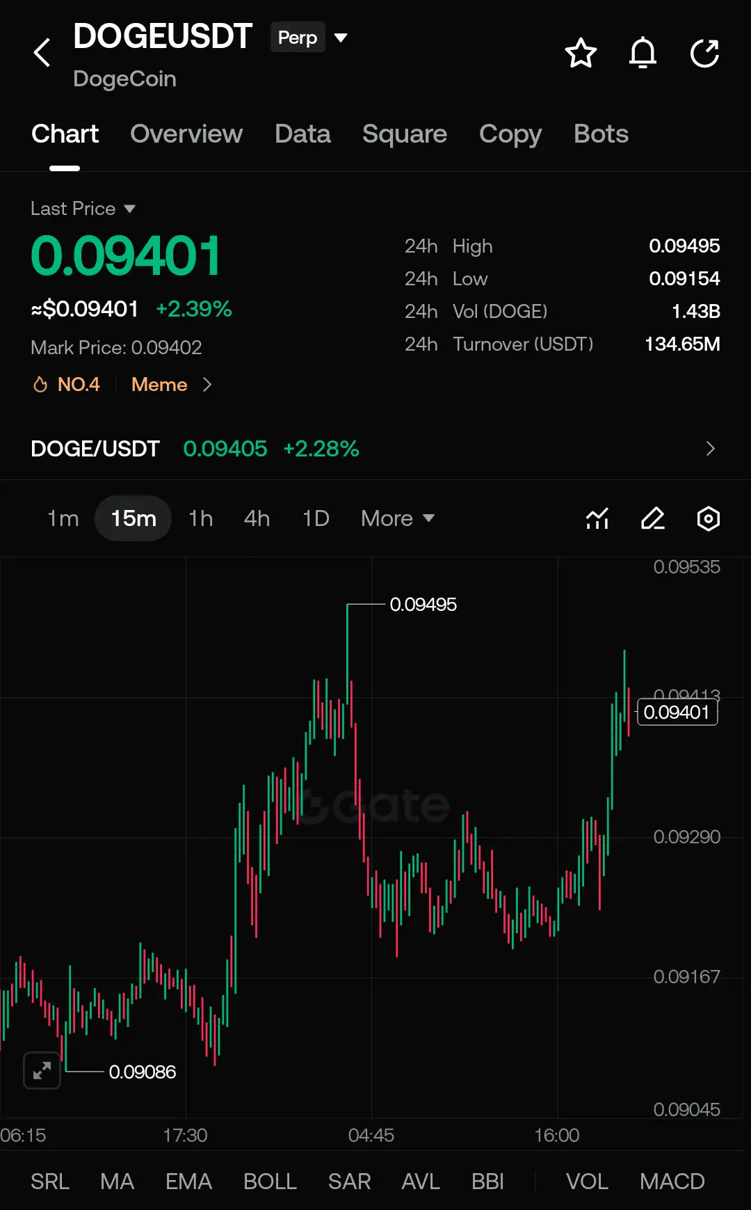Image resolution: width=751 pixels, height=1210 pixels.
Task: Tap the 24h Vol value 1.43B
Action: point(696,311)
